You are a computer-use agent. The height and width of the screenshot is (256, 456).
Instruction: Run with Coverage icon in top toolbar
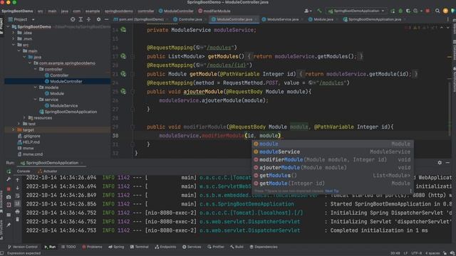(x=408, y=11)
